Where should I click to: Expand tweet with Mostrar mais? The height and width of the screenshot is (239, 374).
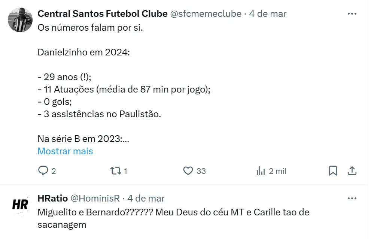pos(65,151)
